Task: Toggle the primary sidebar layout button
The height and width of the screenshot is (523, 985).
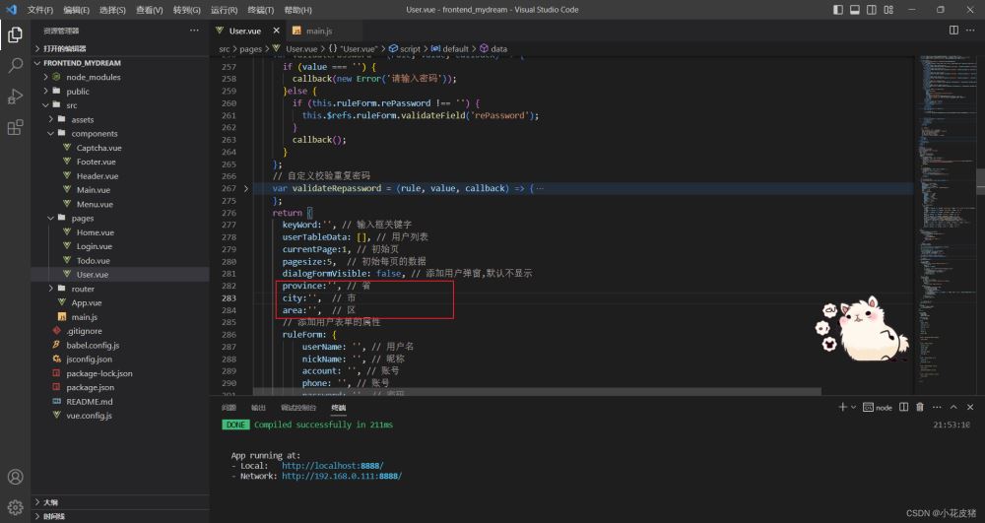Action: (838, 10)
